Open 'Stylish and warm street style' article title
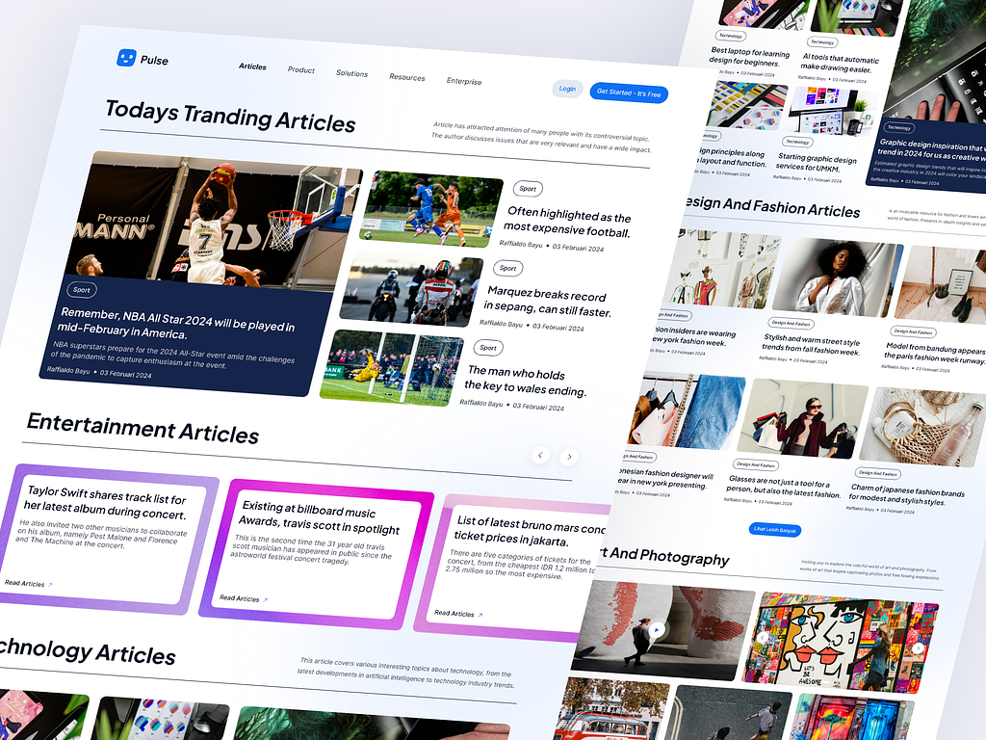Viewport: 986px width, 740px height. pos(811,346)
